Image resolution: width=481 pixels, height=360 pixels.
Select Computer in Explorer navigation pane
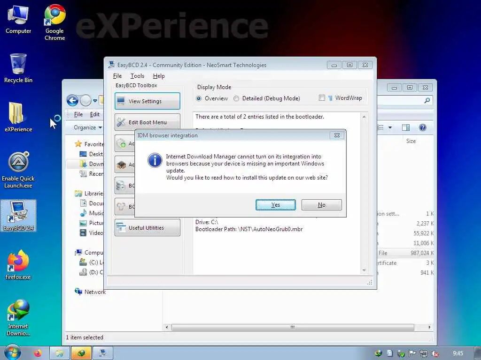[89, 252]
